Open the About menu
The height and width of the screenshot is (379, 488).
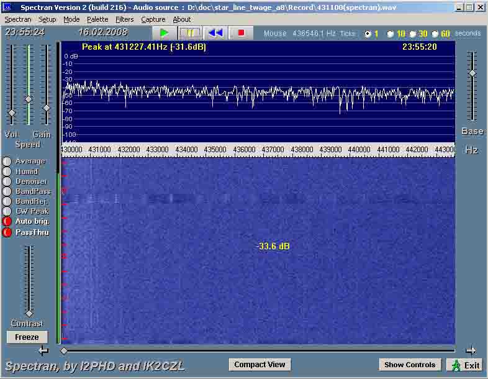[x=181, y=19]
